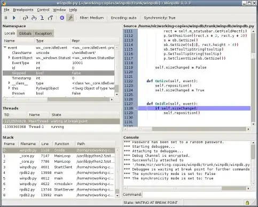Expand the EventObject tree item
258x207 pixels.
[9, 58]
